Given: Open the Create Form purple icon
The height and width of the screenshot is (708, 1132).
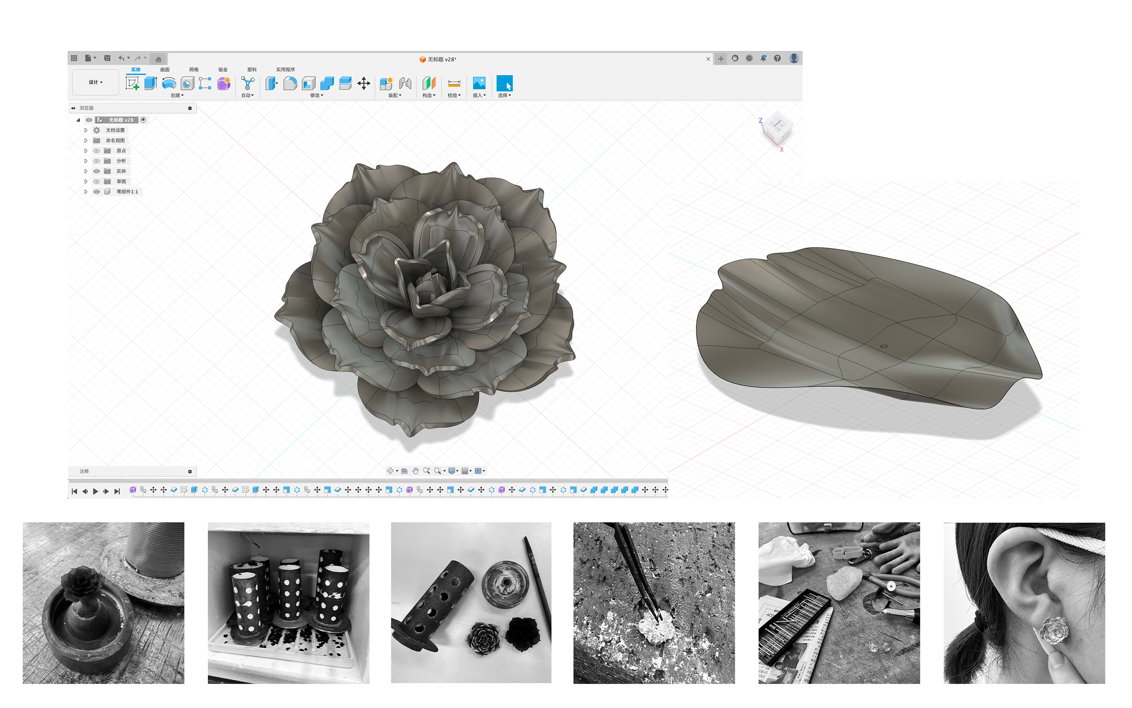Looking at the screenshot, I should (224, 83).
